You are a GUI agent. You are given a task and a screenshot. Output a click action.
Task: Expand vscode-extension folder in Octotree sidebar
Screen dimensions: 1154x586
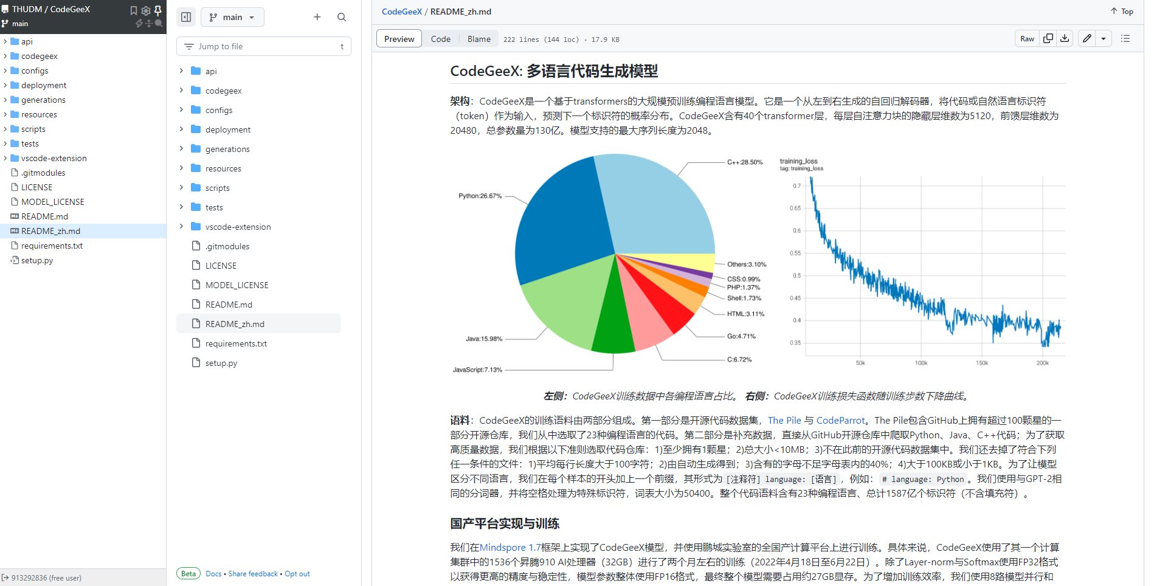click(x=5, y=158)
